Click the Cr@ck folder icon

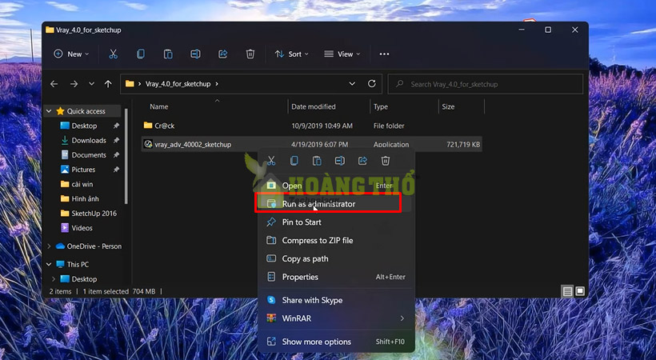point(148,125)
